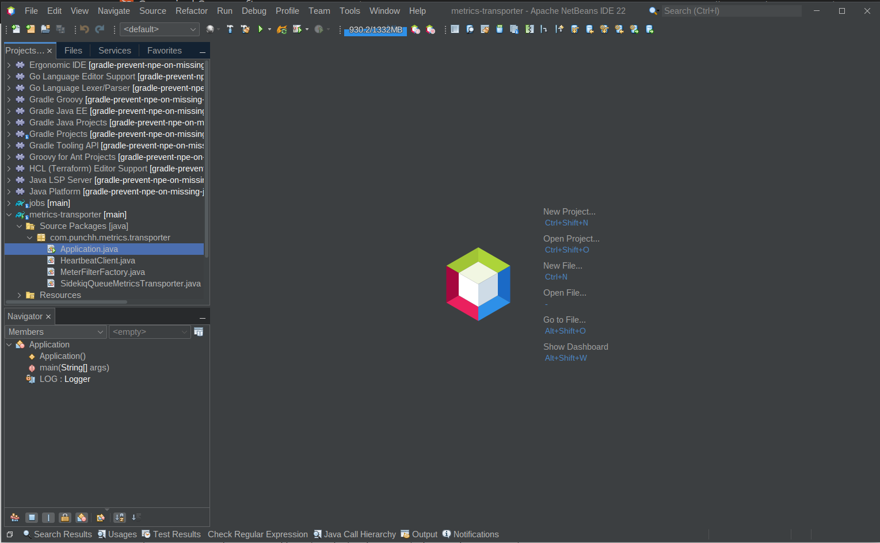Open the <default> configuration dropdown
This screenshot has height=543, width=880.
pyautogui.click(x=159, y=29)
